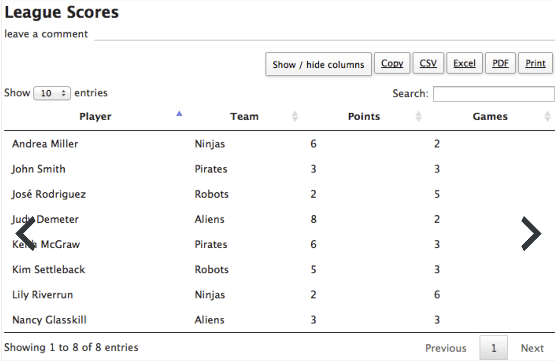Focus the Search input field

[x=494, y=94]
